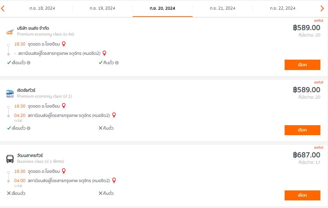Click the Wattanasakorn Tour bus icon
Screen dimensions: 328x208
point(10,159)
